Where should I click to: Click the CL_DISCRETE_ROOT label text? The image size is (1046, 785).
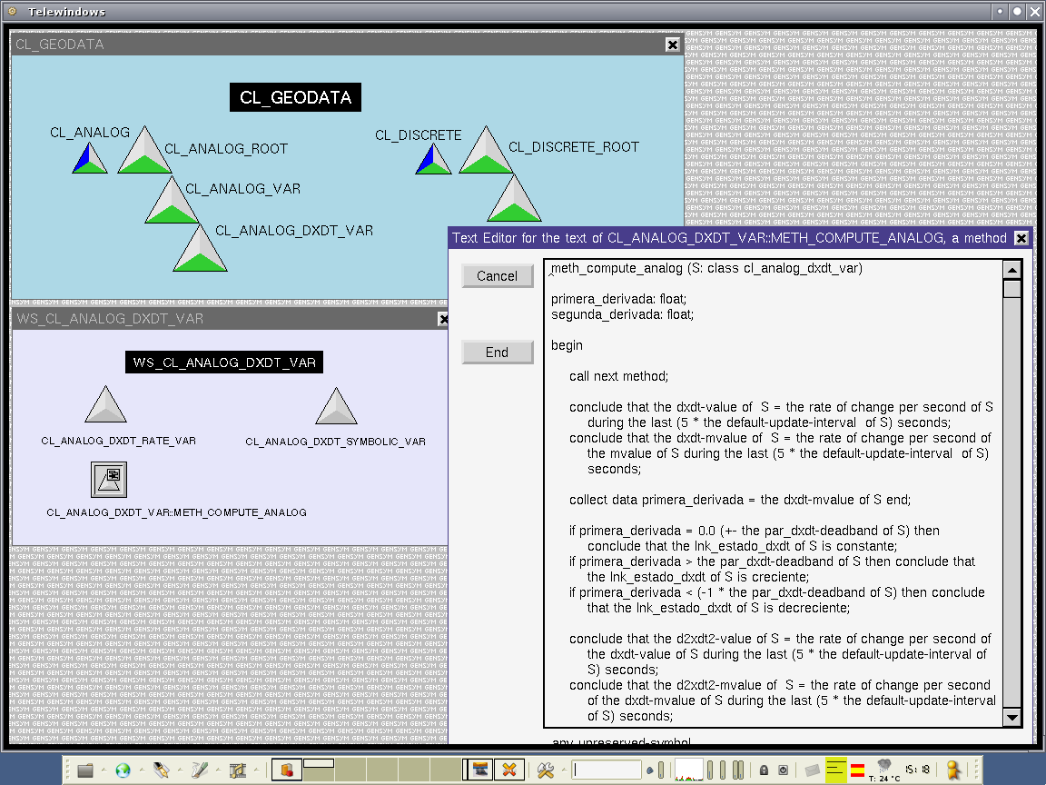click(574, 147)
